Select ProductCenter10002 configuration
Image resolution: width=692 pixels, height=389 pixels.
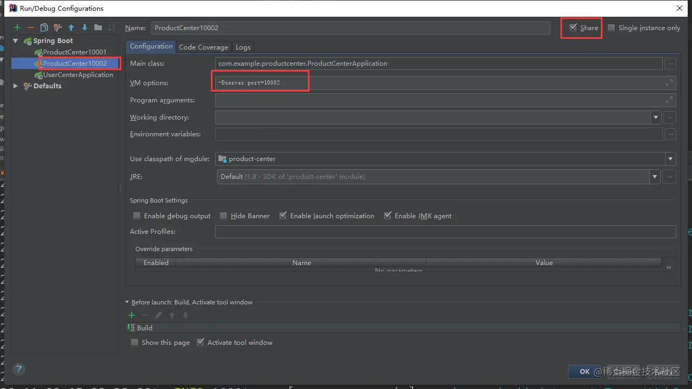tap(75, 64)
